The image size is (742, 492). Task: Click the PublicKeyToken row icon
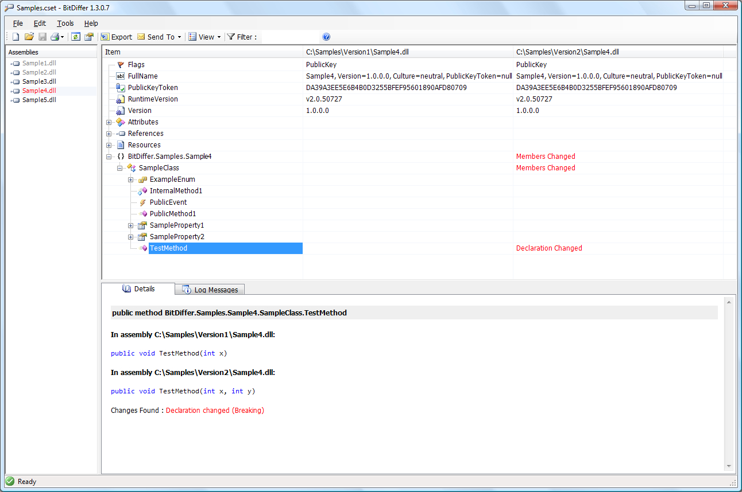[x=121, y=88]
